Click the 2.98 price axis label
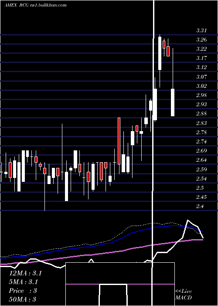Viewport: 218px width, 306px height. [201, 95]
